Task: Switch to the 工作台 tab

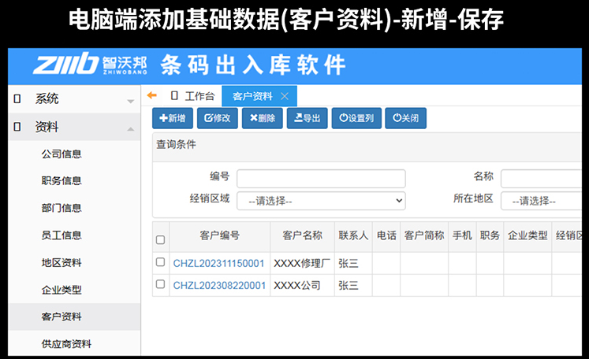Action: (x=192, y=96)
